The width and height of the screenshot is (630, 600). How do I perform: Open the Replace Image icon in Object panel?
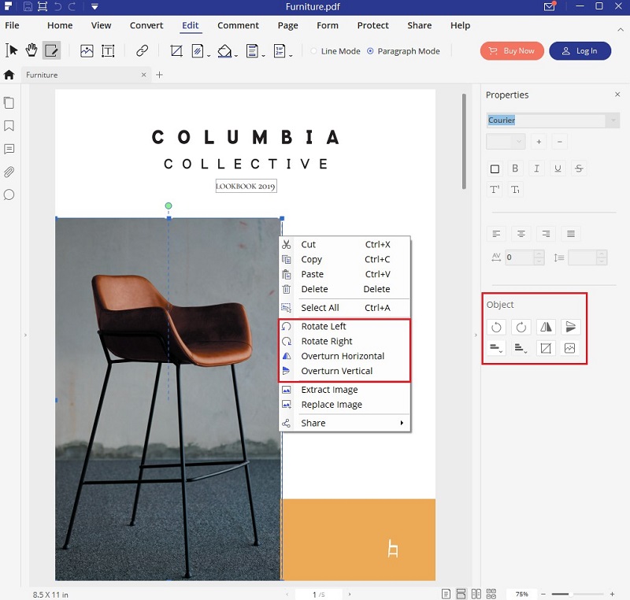coord(569,348)
